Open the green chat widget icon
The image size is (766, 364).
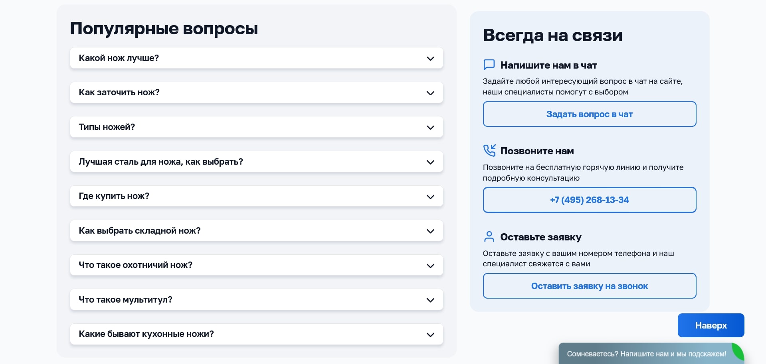(738, 352)
